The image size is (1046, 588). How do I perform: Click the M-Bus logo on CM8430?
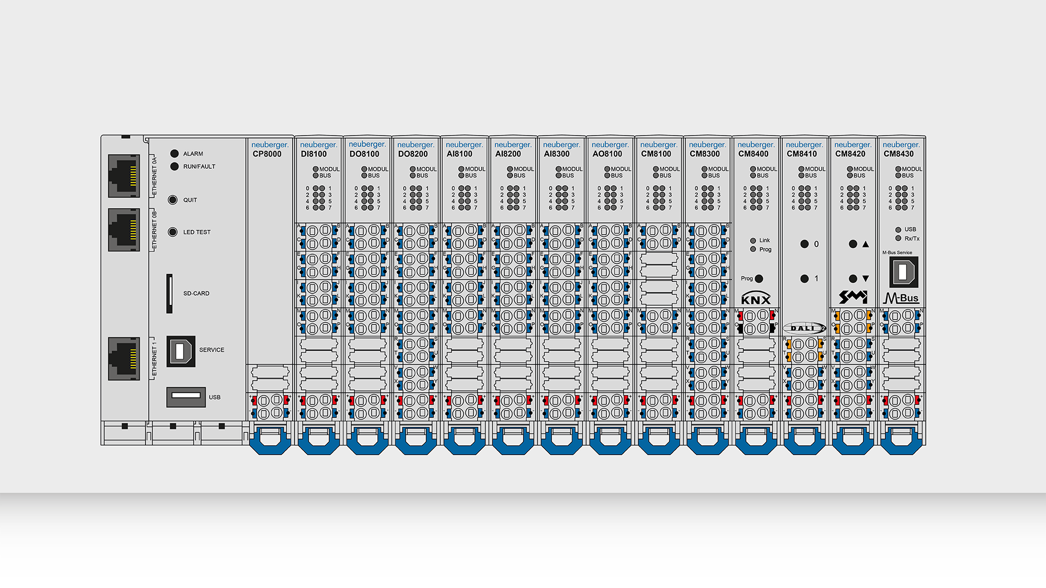tap(901, 298)
